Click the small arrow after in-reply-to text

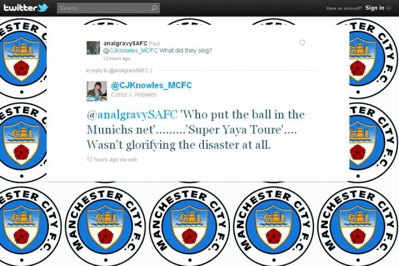(151, 71)
